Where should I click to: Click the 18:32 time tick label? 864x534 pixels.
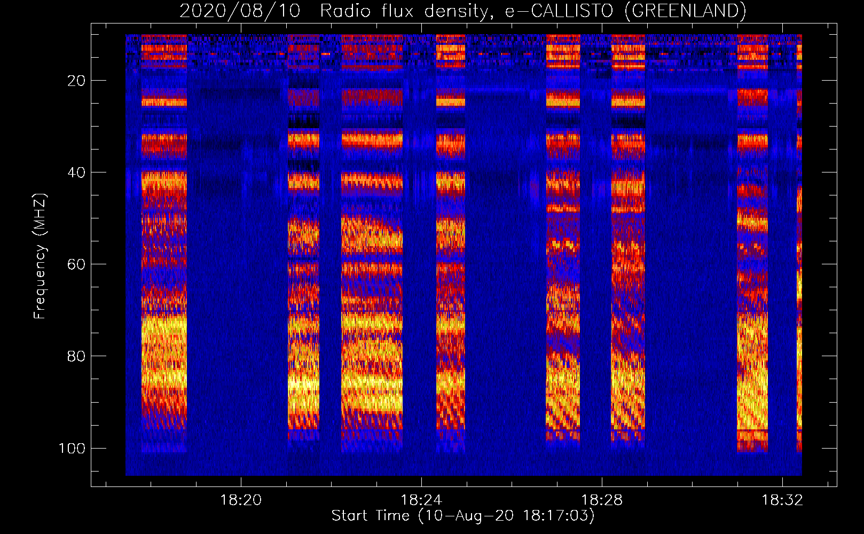pyautogui.click(x=782, y=500)
